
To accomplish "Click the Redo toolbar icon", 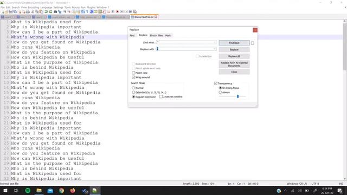I will (x=50, y=11).
